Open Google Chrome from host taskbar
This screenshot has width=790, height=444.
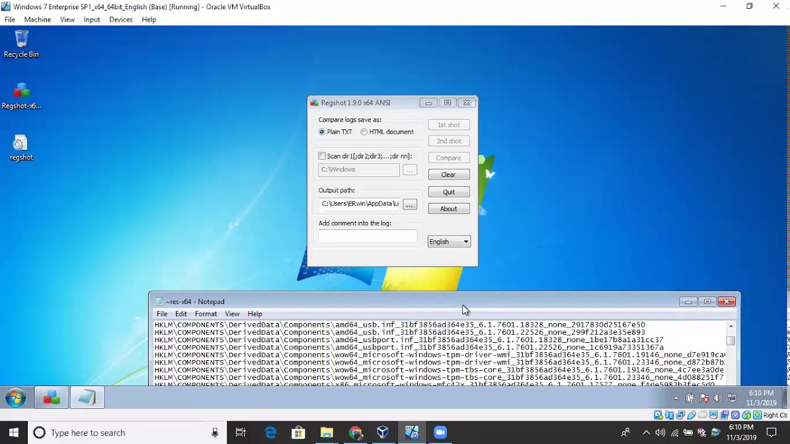point(355,433)
